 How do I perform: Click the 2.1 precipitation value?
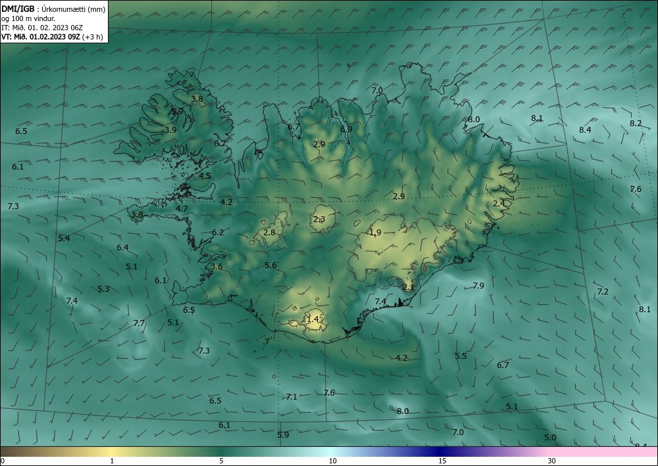tap(409, 287)
